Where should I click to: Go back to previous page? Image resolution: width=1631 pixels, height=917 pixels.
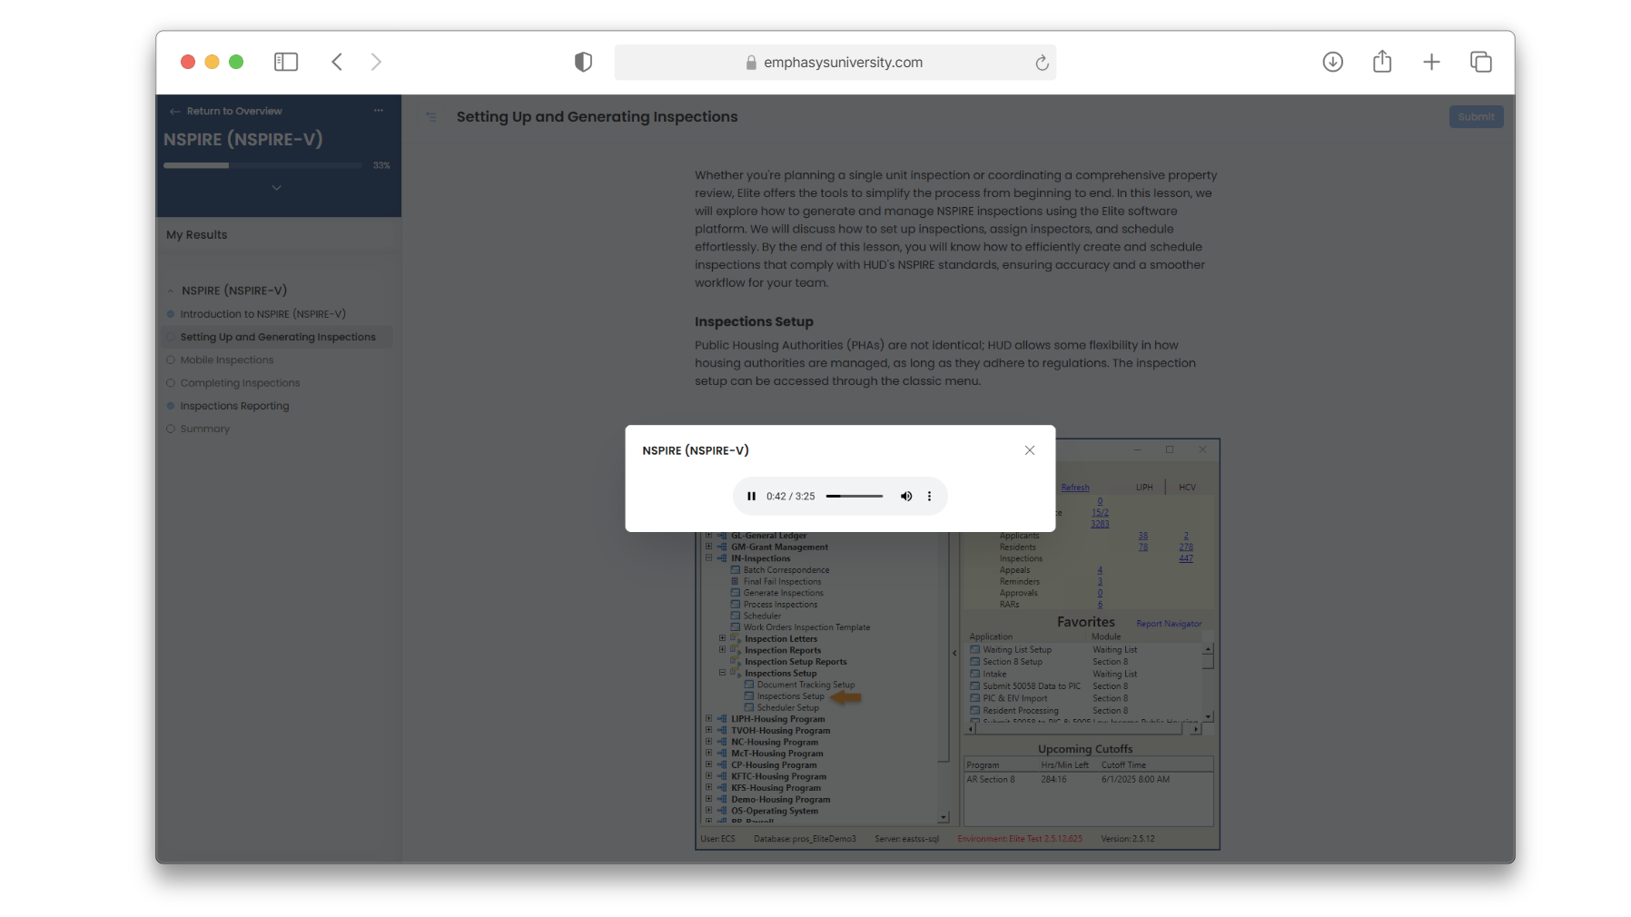[x=337, y=62]
